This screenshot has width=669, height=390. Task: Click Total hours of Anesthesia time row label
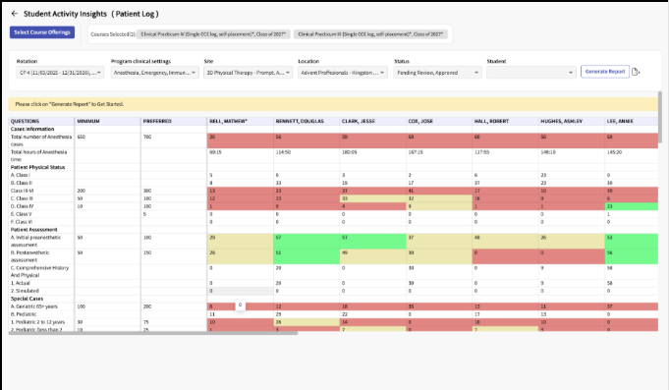coord(39,156)
